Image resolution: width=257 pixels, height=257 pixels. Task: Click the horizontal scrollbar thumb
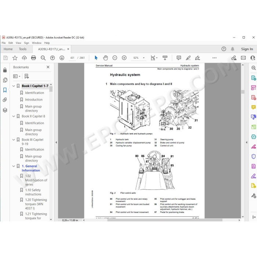165,220
